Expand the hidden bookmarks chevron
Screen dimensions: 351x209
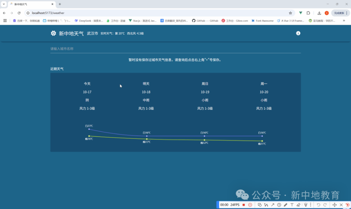coord(344,20)
